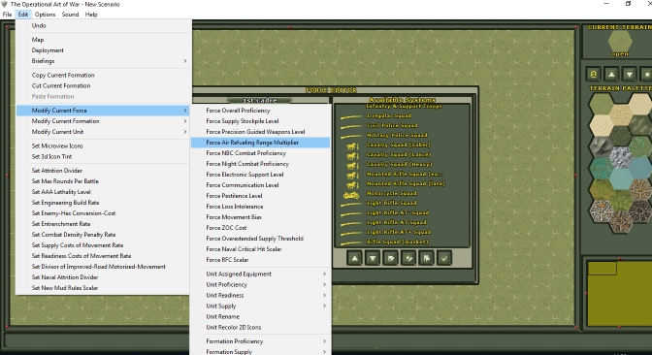Select Unit Recolor 2D Icons
Image resolution: width=652 pixels, height=355 pixels.
point(261,327)
